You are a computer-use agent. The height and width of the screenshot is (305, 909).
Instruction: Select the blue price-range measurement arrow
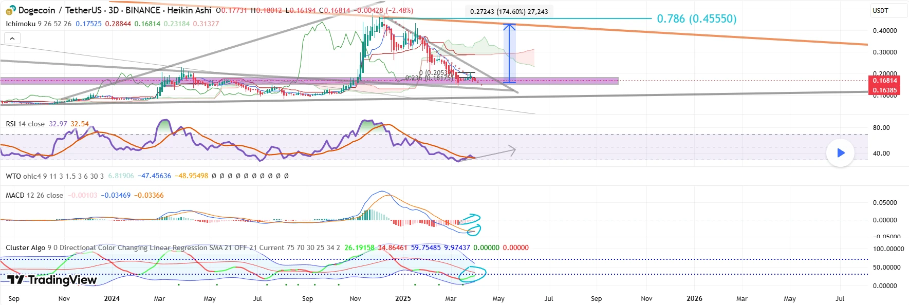pyautogui.click(x=509, y=53)
